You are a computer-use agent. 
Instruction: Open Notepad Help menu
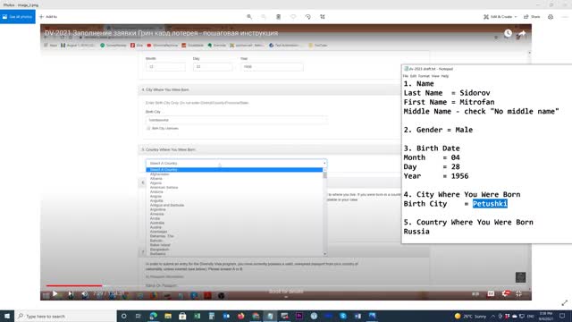(445, 76)
